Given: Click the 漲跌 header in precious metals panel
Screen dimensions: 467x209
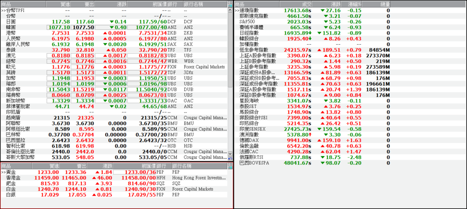Looking at the screenshot, I should (x=101, y=166).
